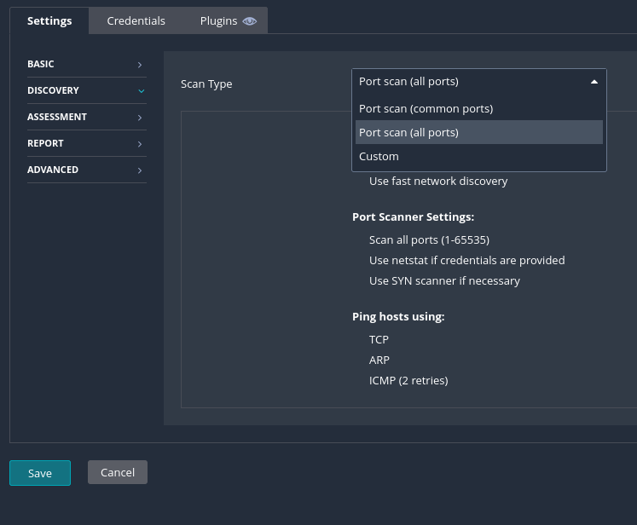Close the Scan Type dropdown arrow

coord(594,82)
